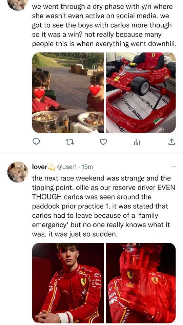View photo of driver in Ferrari suit

68,283
